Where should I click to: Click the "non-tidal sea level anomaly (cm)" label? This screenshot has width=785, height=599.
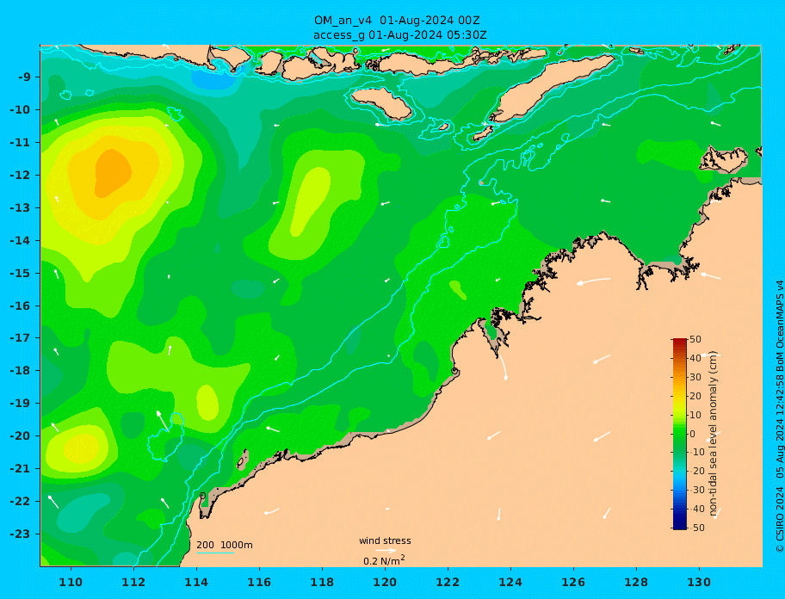(x=714, y=434)
